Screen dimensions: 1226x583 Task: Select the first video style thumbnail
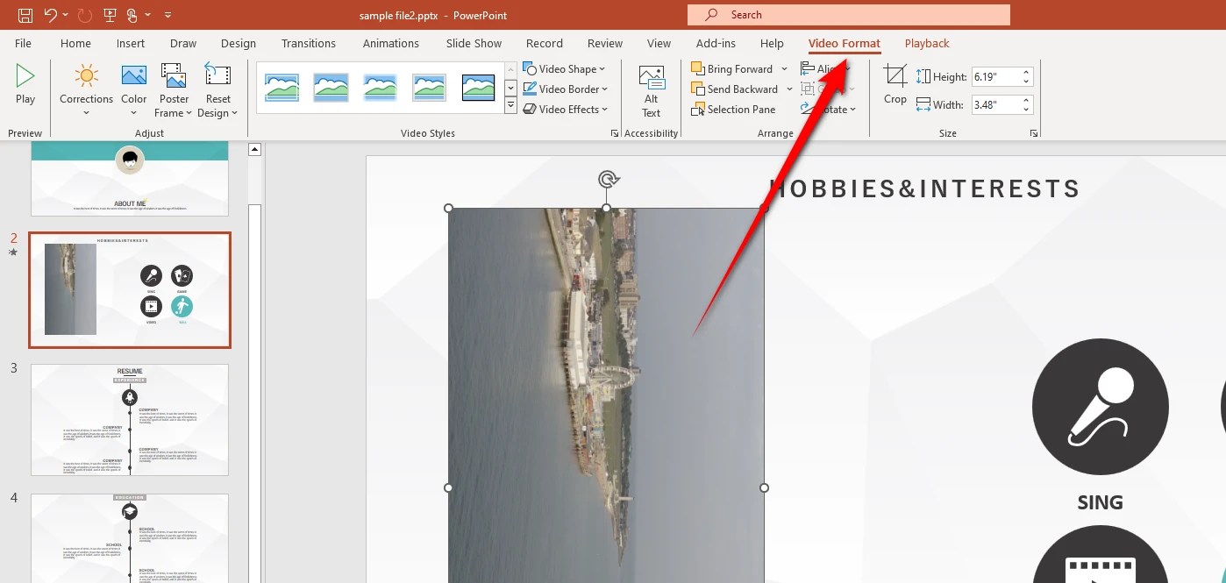pyautogui.click(x=282, y=86)
